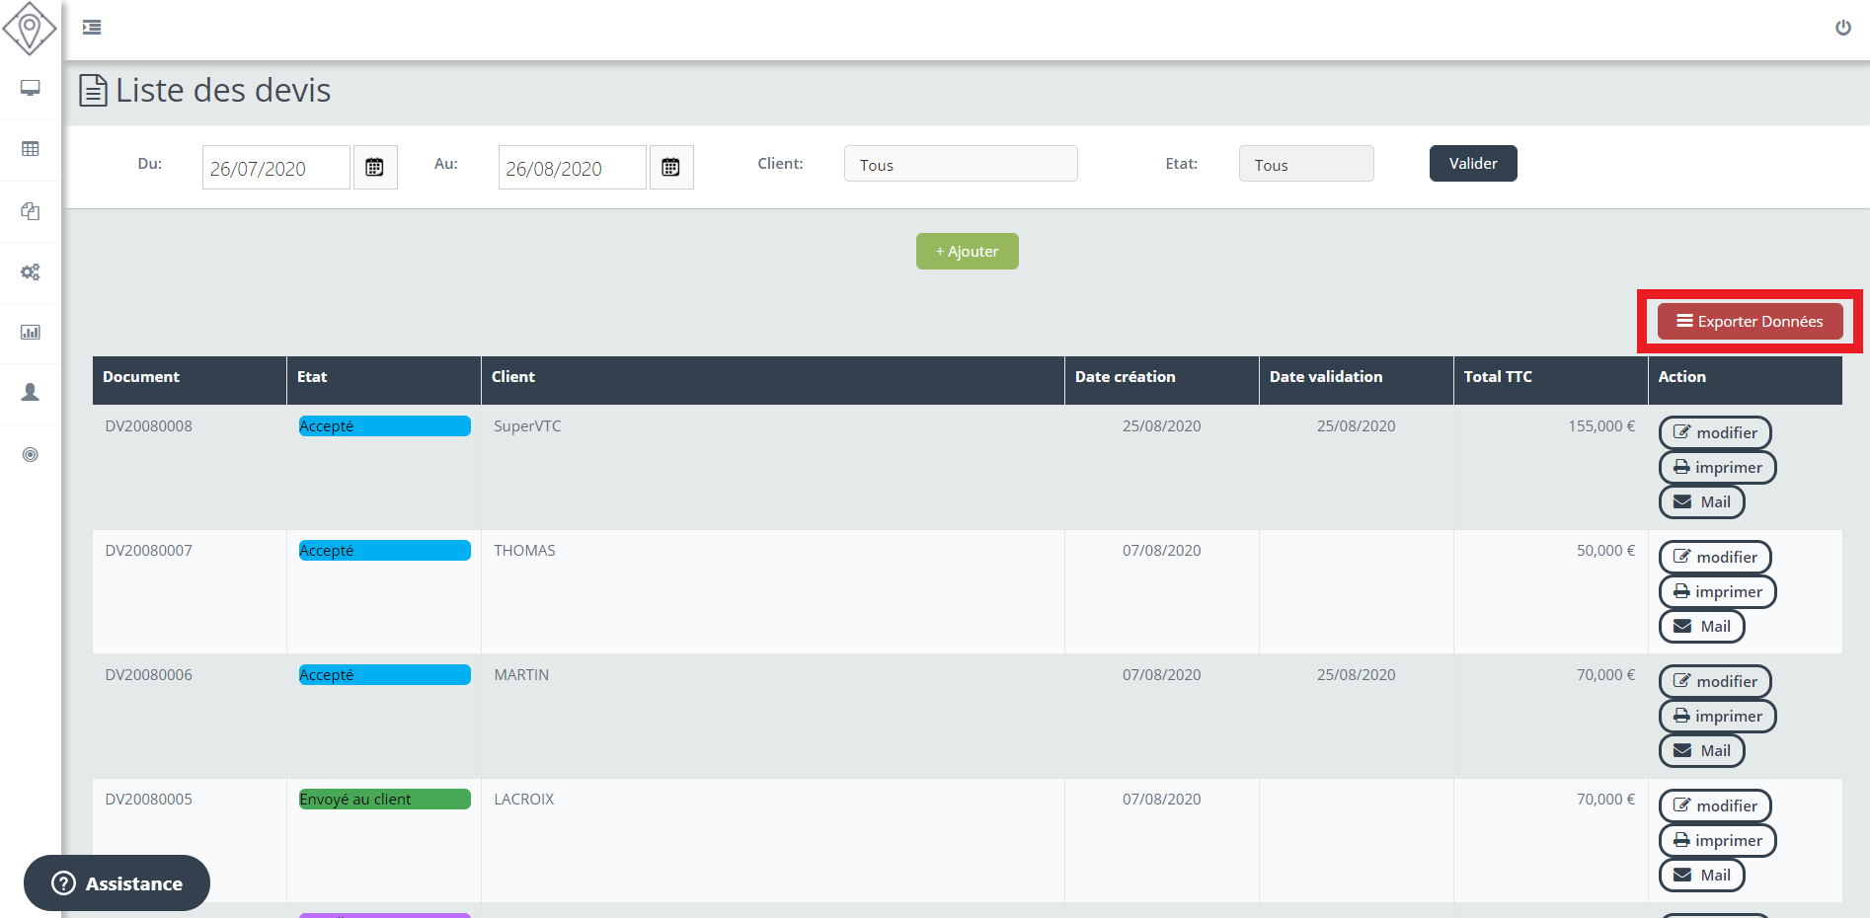
Task: Open calendar picker for Au date
Action: 671,168
